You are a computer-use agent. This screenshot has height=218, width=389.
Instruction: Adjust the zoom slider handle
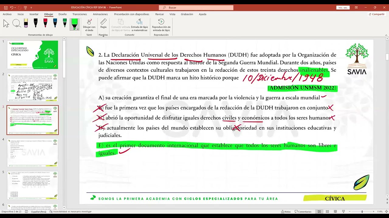[362, 212]
